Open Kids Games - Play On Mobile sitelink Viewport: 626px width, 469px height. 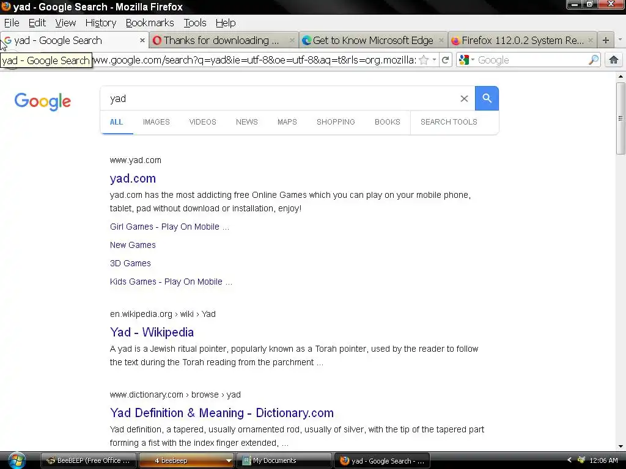pos(171,282)
